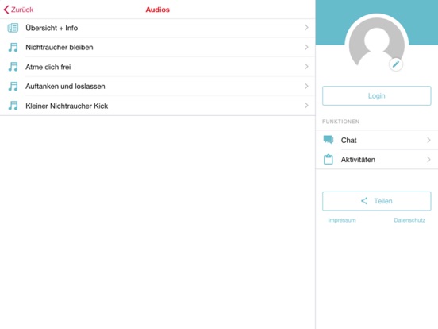Click the Login button
Image resolution: width=438 pixels, height=329 pixels.
click(377, 96)
